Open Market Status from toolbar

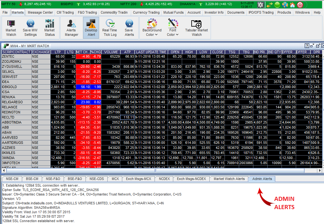pyautogui.click(x=49, y=28)
